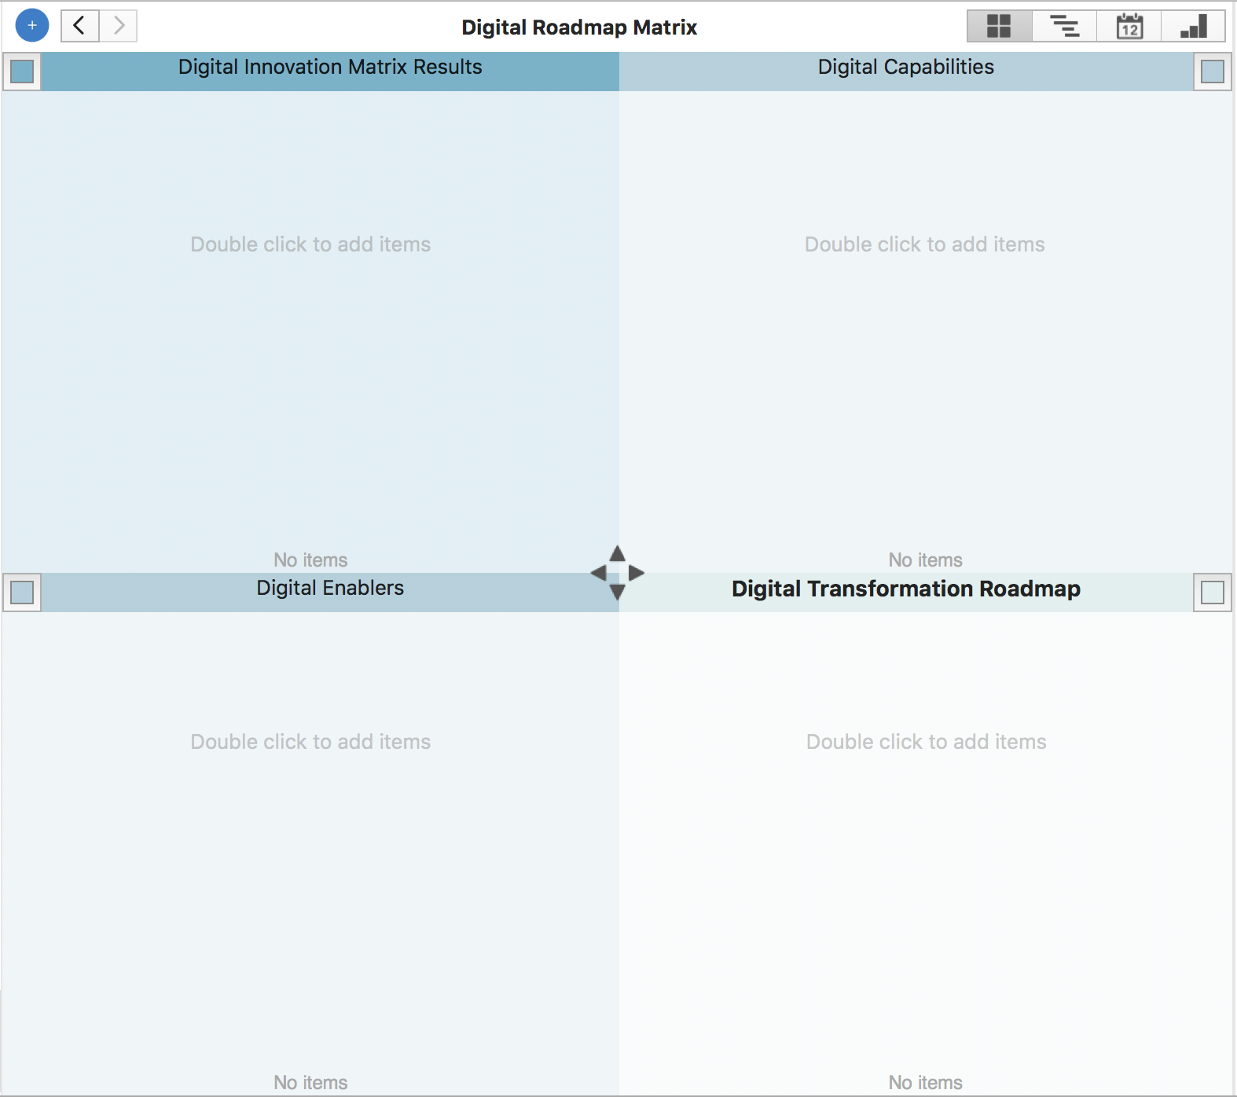Click the Digital Roadmap Matrix title
Screen dimensions: 1237x1097
coord(579,28)
